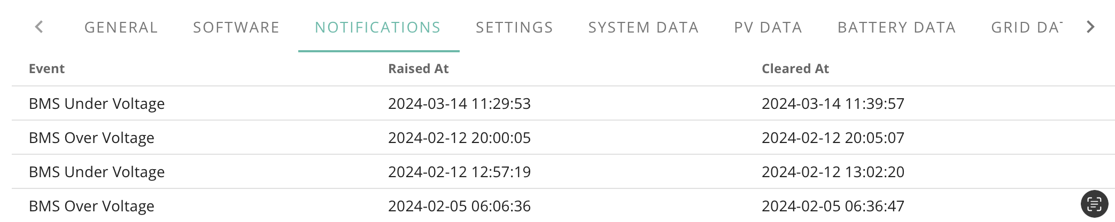The image size is (1115, 222).
Task: Select the BATTERY DATA tab
Action: (x=896, y=27)
